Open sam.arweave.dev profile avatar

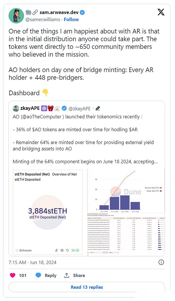[x=16, y=16]
